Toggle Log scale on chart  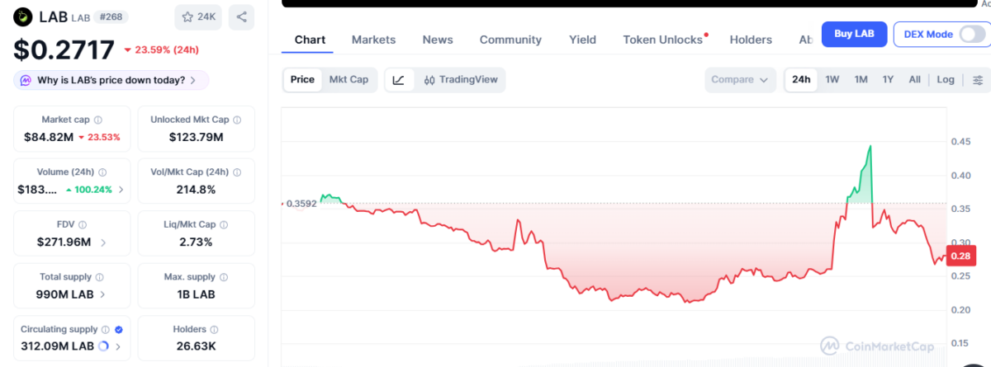[x=946, y=80]
